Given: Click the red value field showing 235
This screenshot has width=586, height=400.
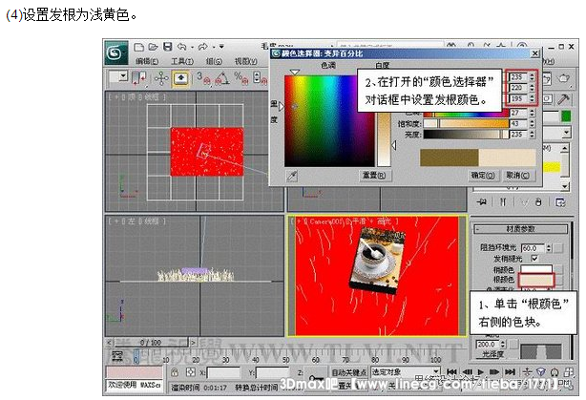Looking at the screenshot, I should point(519,76).
